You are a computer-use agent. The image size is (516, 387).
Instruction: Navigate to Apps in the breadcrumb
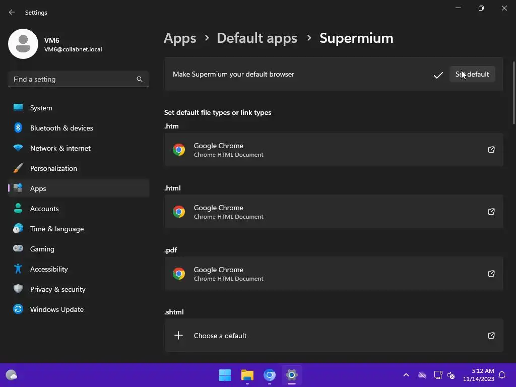[180, 38]
